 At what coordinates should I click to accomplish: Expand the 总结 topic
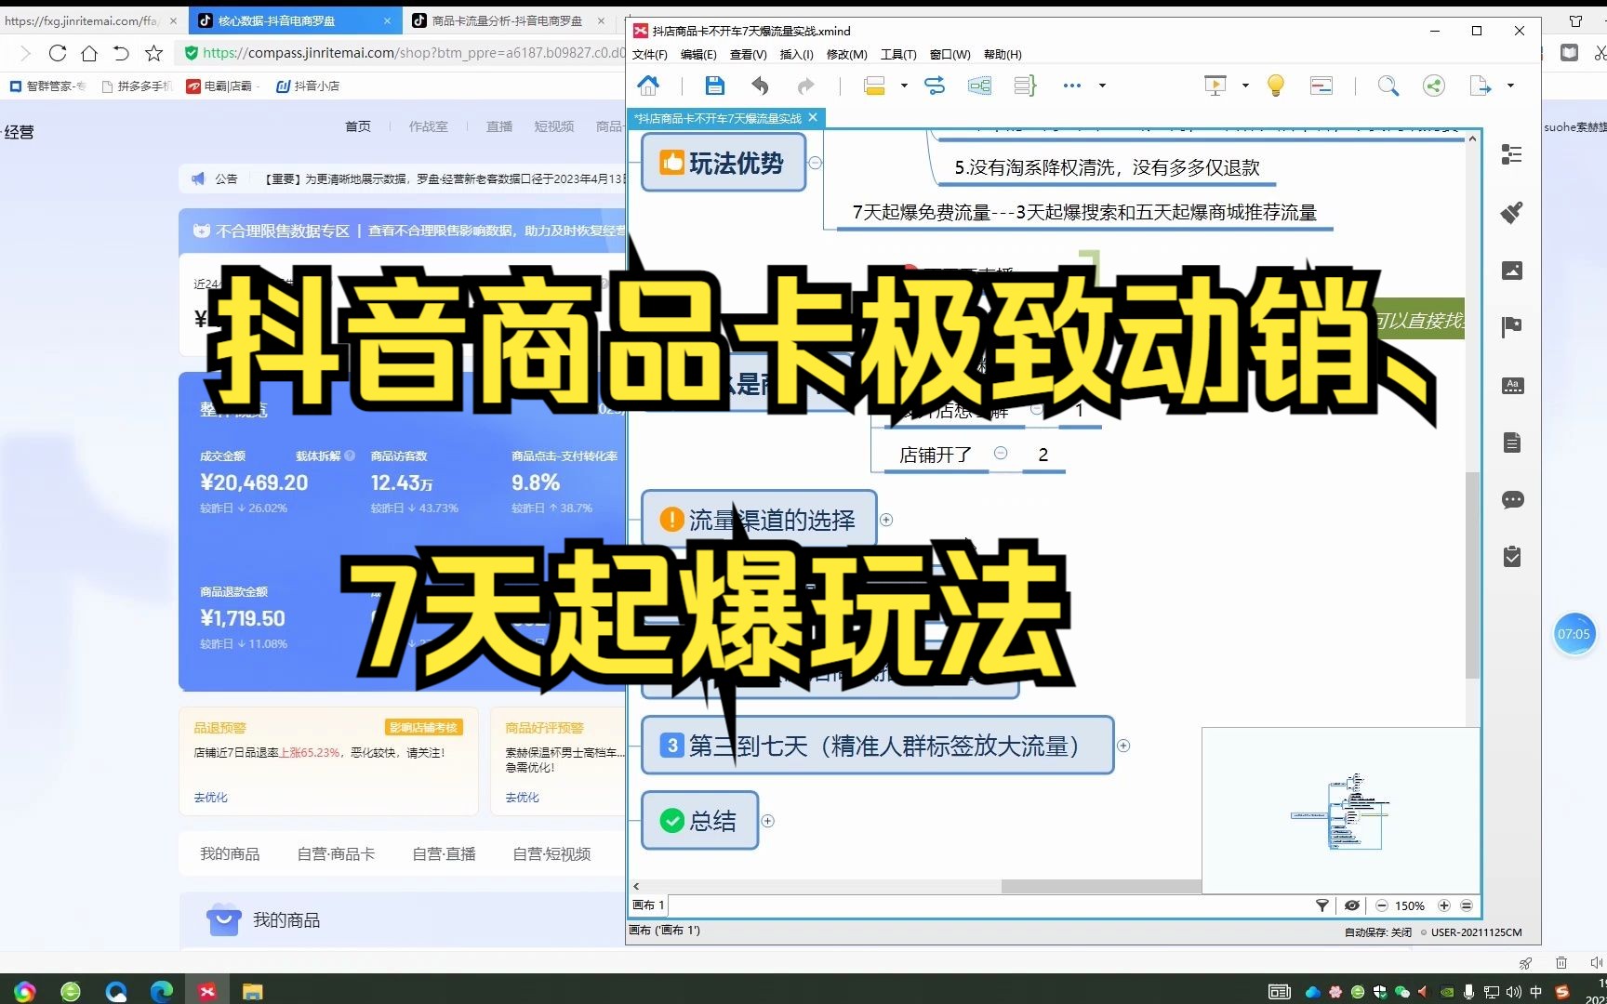coord(768,821)
